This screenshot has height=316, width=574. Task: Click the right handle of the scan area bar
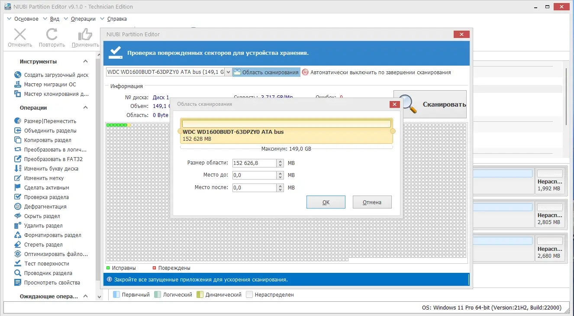coord(393,131)
